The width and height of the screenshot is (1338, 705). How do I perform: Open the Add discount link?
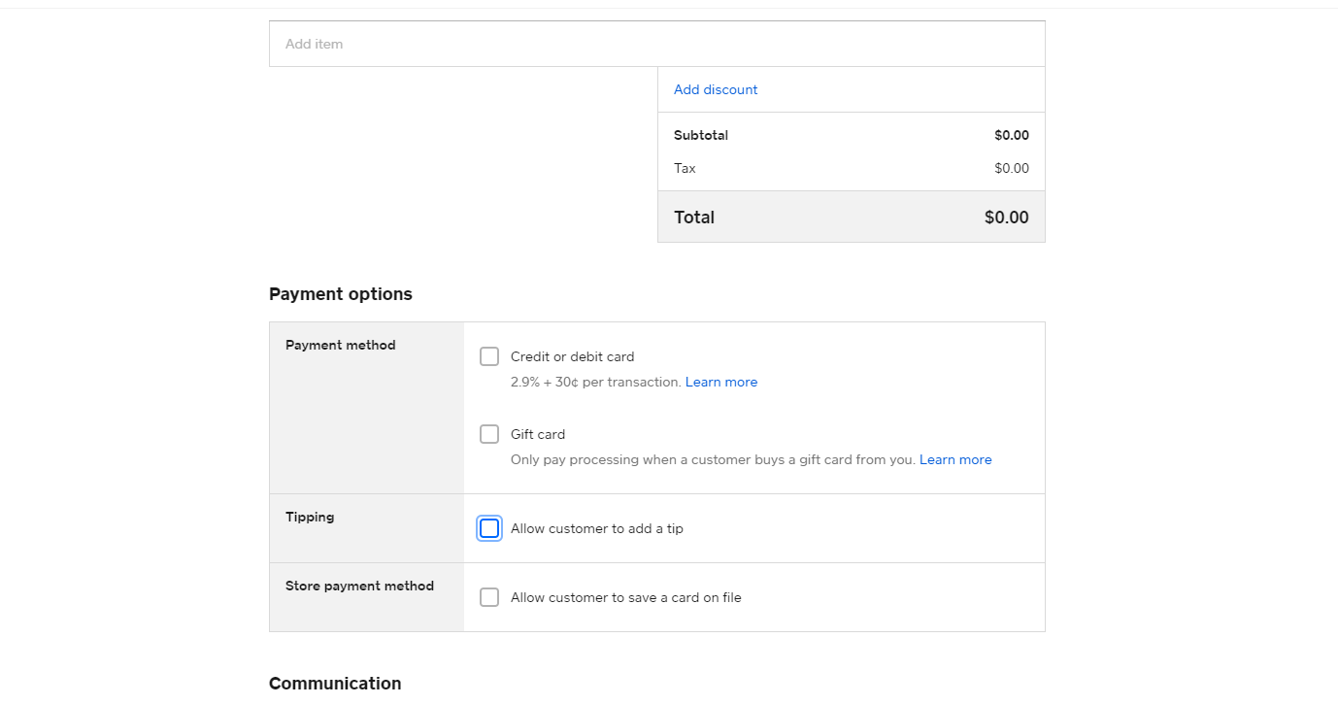coord(716,89)
